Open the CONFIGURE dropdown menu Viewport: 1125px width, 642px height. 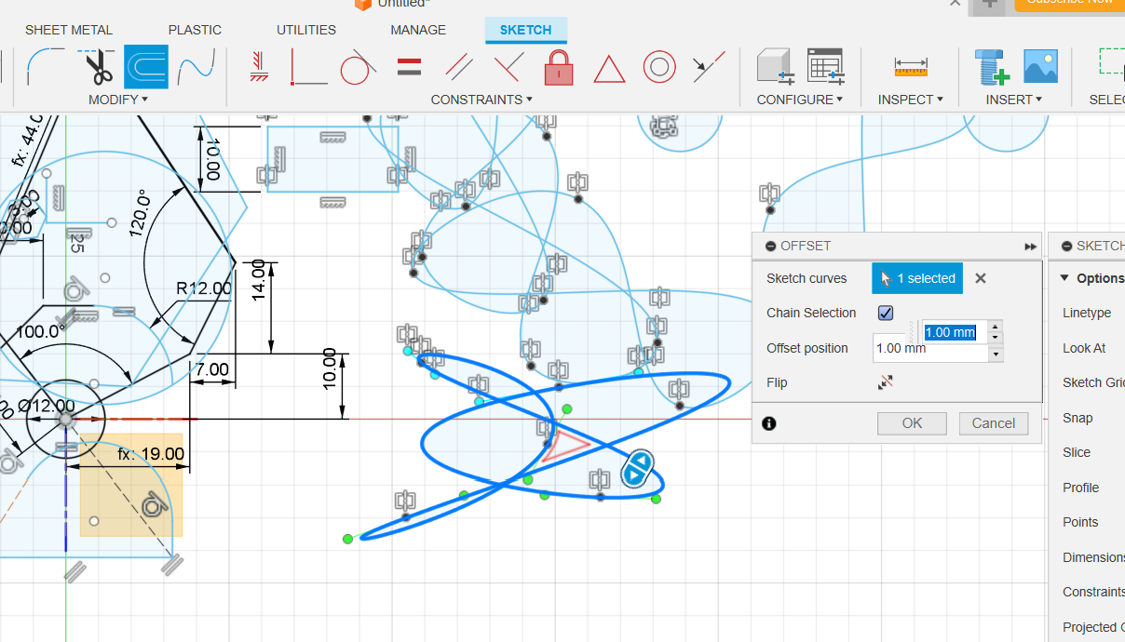click(799, 100)
